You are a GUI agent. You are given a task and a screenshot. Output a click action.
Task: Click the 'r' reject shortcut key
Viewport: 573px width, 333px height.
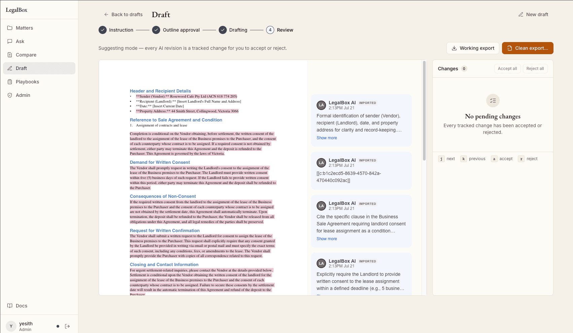coord(521,159)
